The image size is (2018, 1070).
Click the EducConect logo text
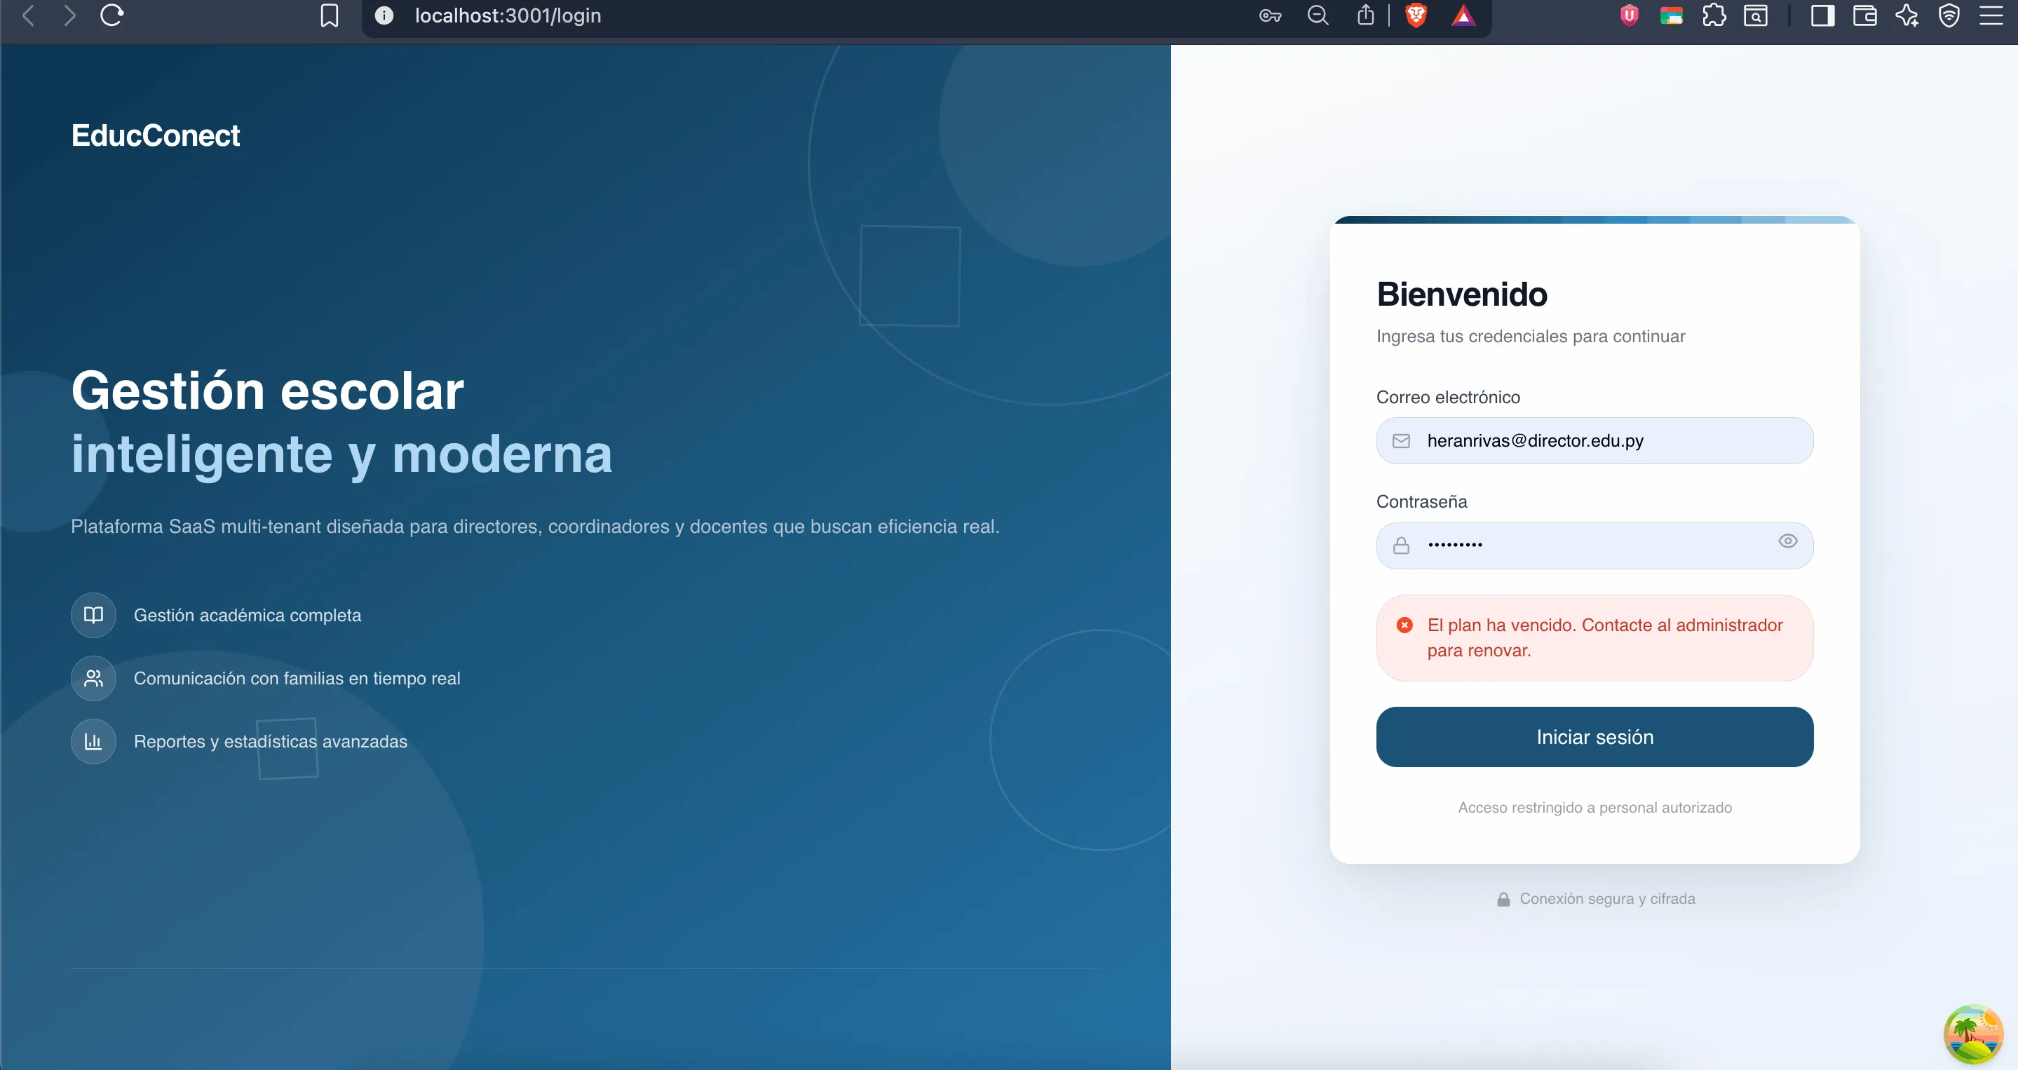[155, 135]
